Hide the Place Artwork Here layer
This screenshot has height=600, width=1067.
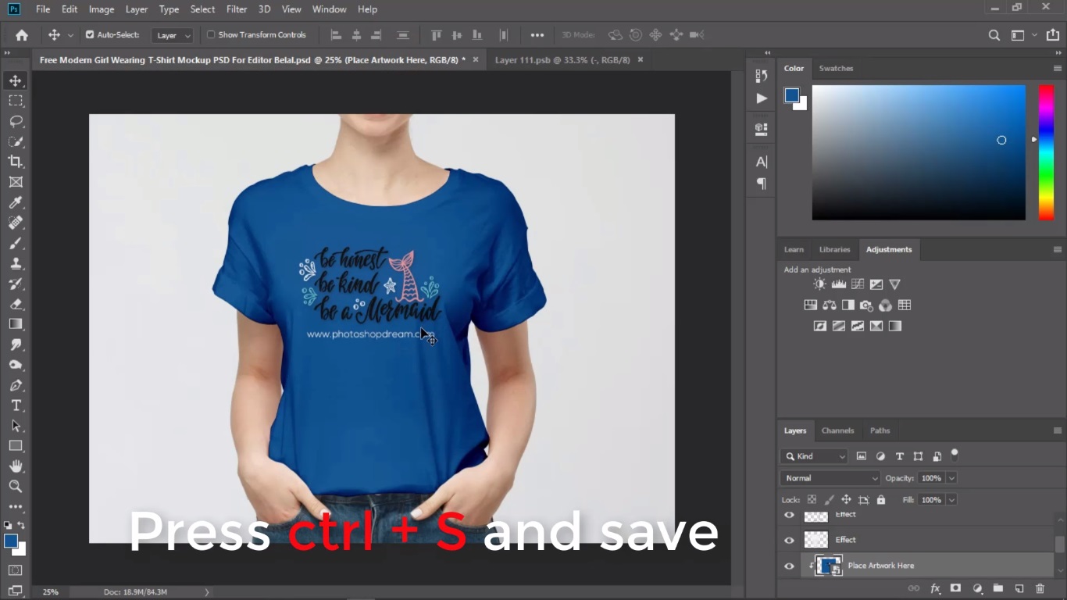[x=789, y=566]
